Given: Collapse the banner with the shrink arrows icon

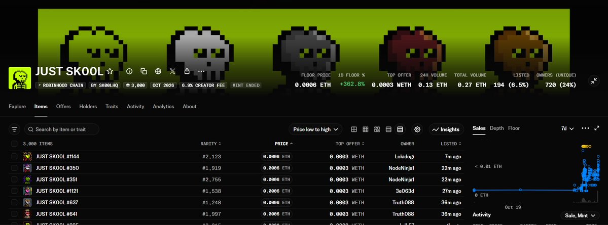Looking at the screenshot, I should tap(594, 81).
